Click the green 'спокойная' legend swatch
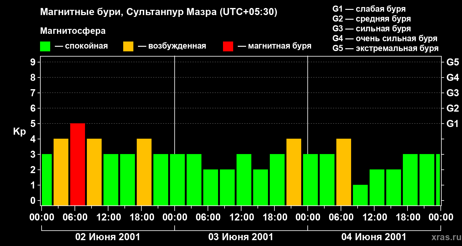 click(45, 46)
